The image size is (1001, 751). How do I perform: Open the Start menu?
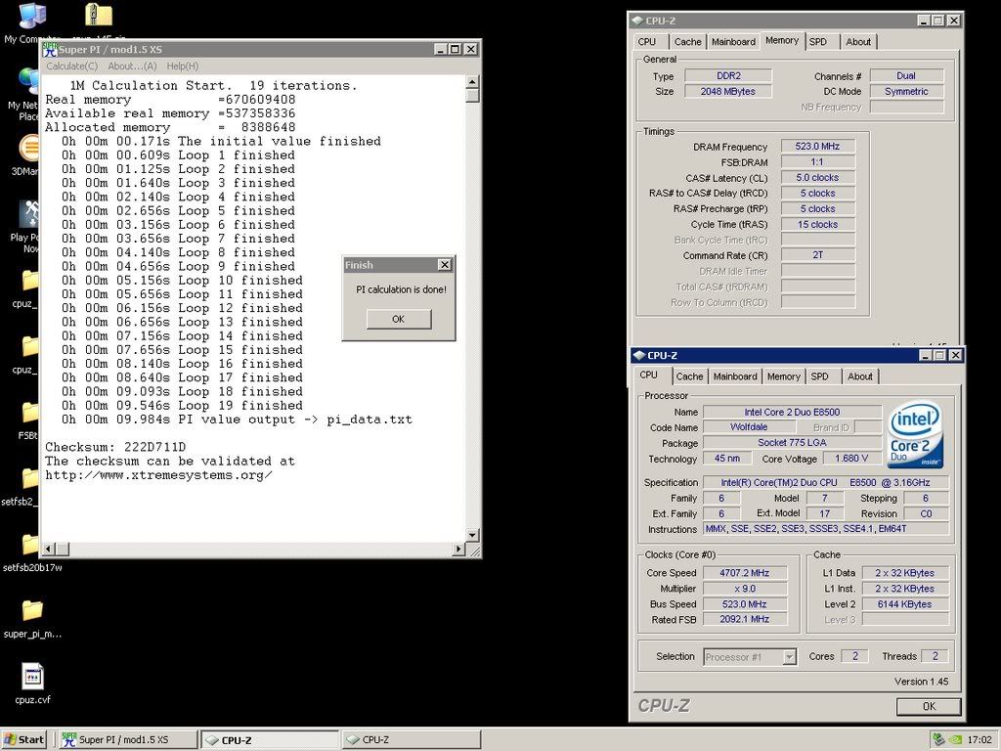[x=24, y=739]
